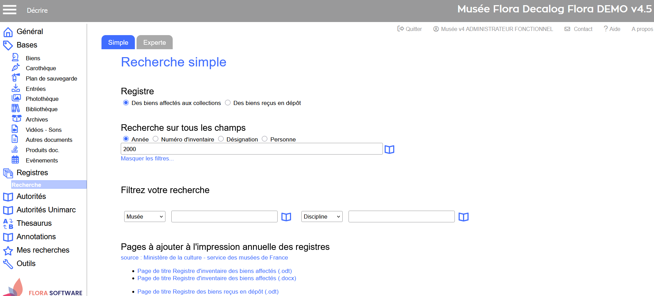Select 'Des biens reçus en dépôt' radio
This screenshot has height=296, width=654.
[x=228, y=103]
